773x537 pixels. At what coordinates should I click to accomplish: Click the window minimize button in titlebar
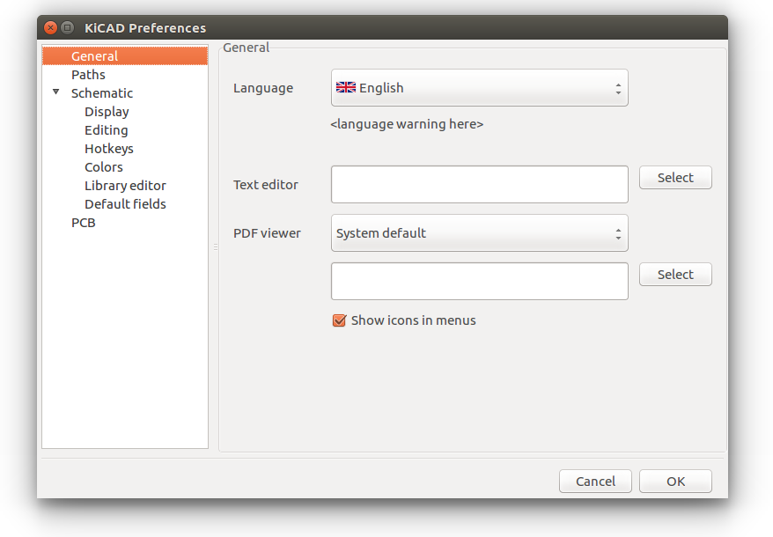pos(67,28)
